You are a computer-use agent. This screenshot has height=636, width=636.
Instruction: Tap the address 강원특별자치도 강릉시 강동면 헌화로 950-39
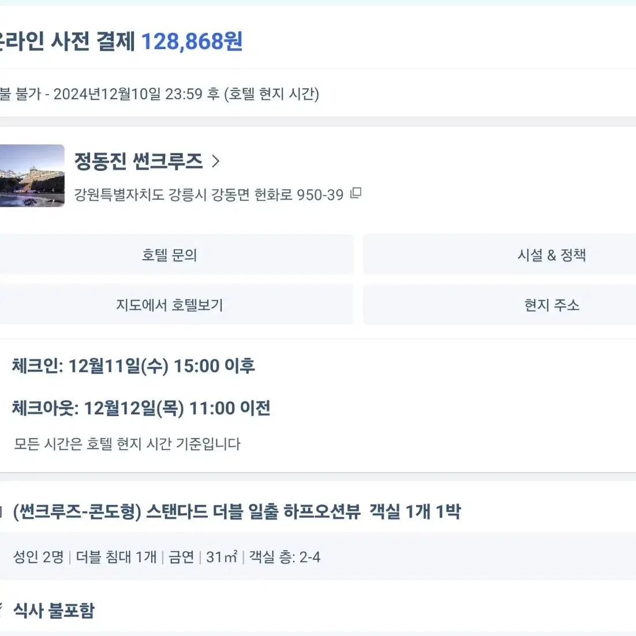pyautogui.click(x=209, y=194)
